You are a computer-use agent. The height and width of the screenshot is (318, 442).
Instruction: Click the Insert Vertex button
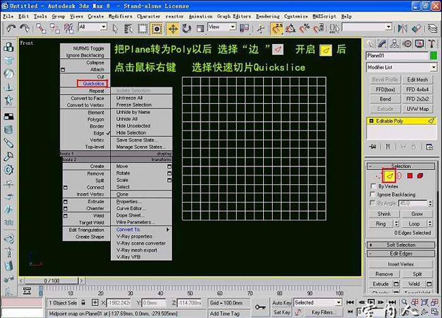pos(401,264)
